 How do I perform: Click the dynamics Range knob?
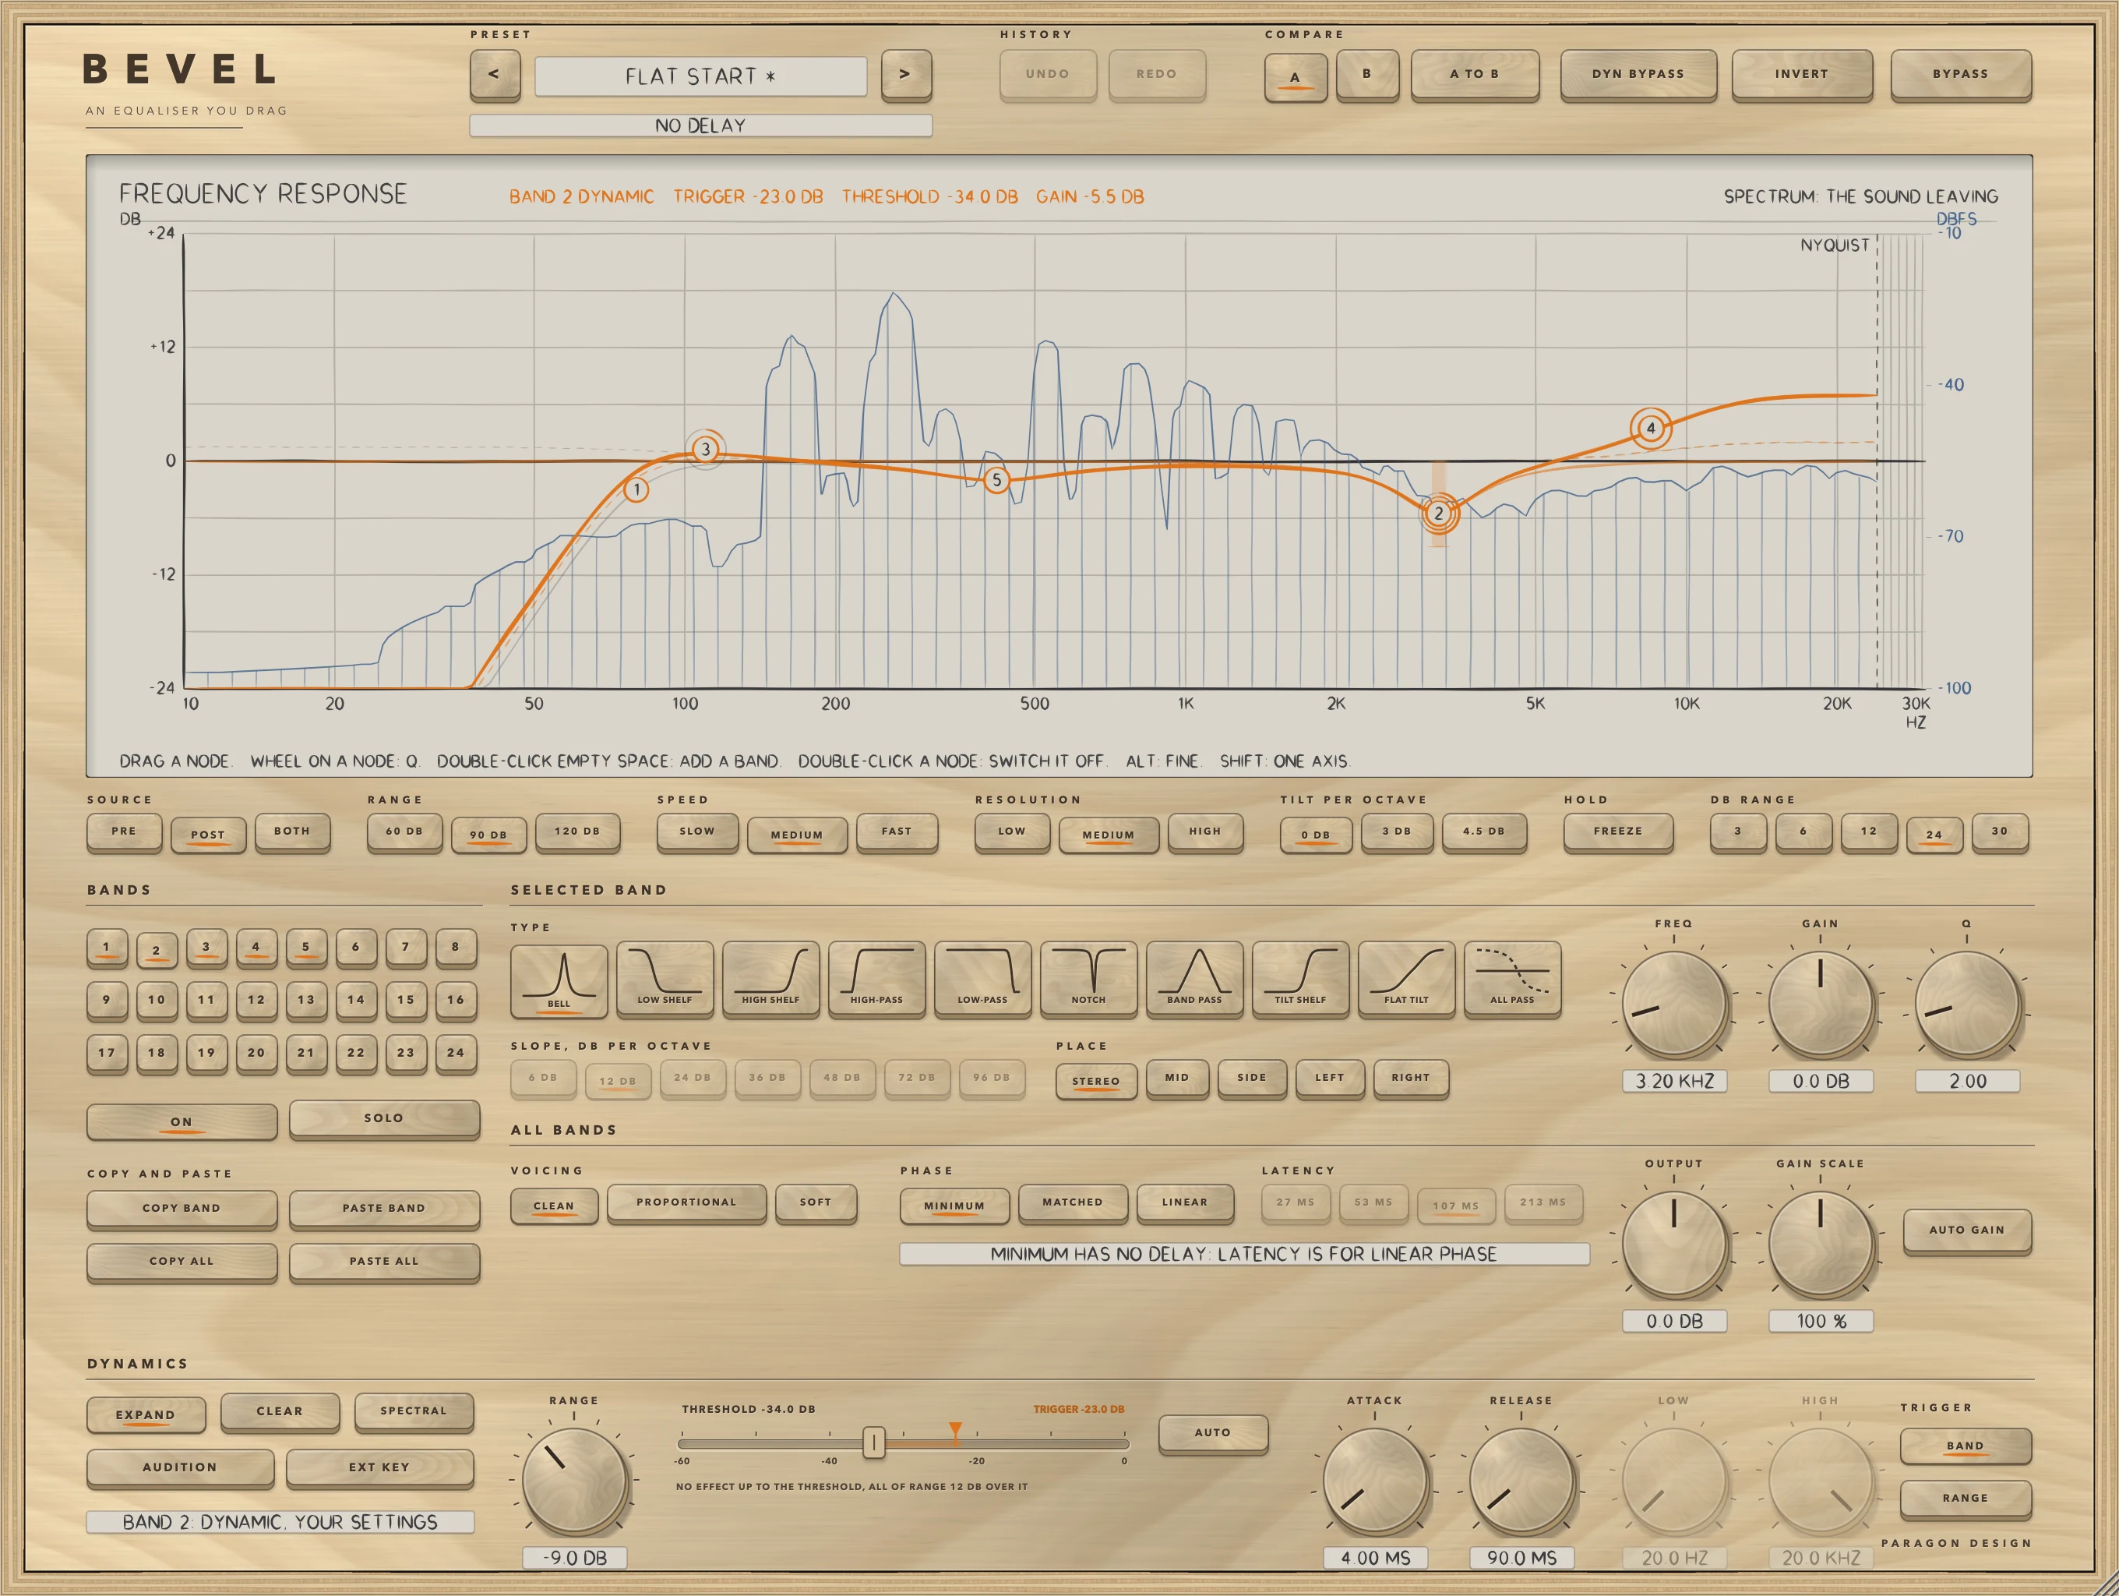pyautogui.click(x=574, y=1480)
